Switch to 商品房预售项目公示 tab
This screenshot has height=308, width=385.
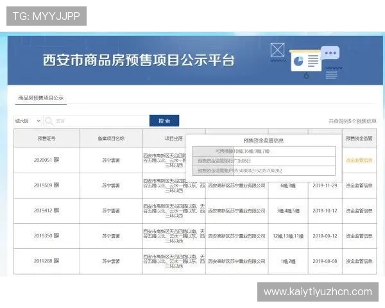[41, 98]
